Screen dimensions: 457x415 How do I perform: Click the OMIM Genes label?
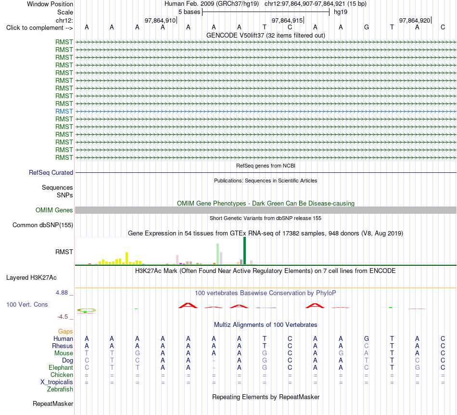click(54, 210)
